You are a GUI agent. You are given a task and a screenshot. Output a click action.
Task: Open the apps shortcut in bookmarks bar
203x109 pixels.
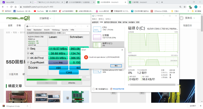point(7,11)
